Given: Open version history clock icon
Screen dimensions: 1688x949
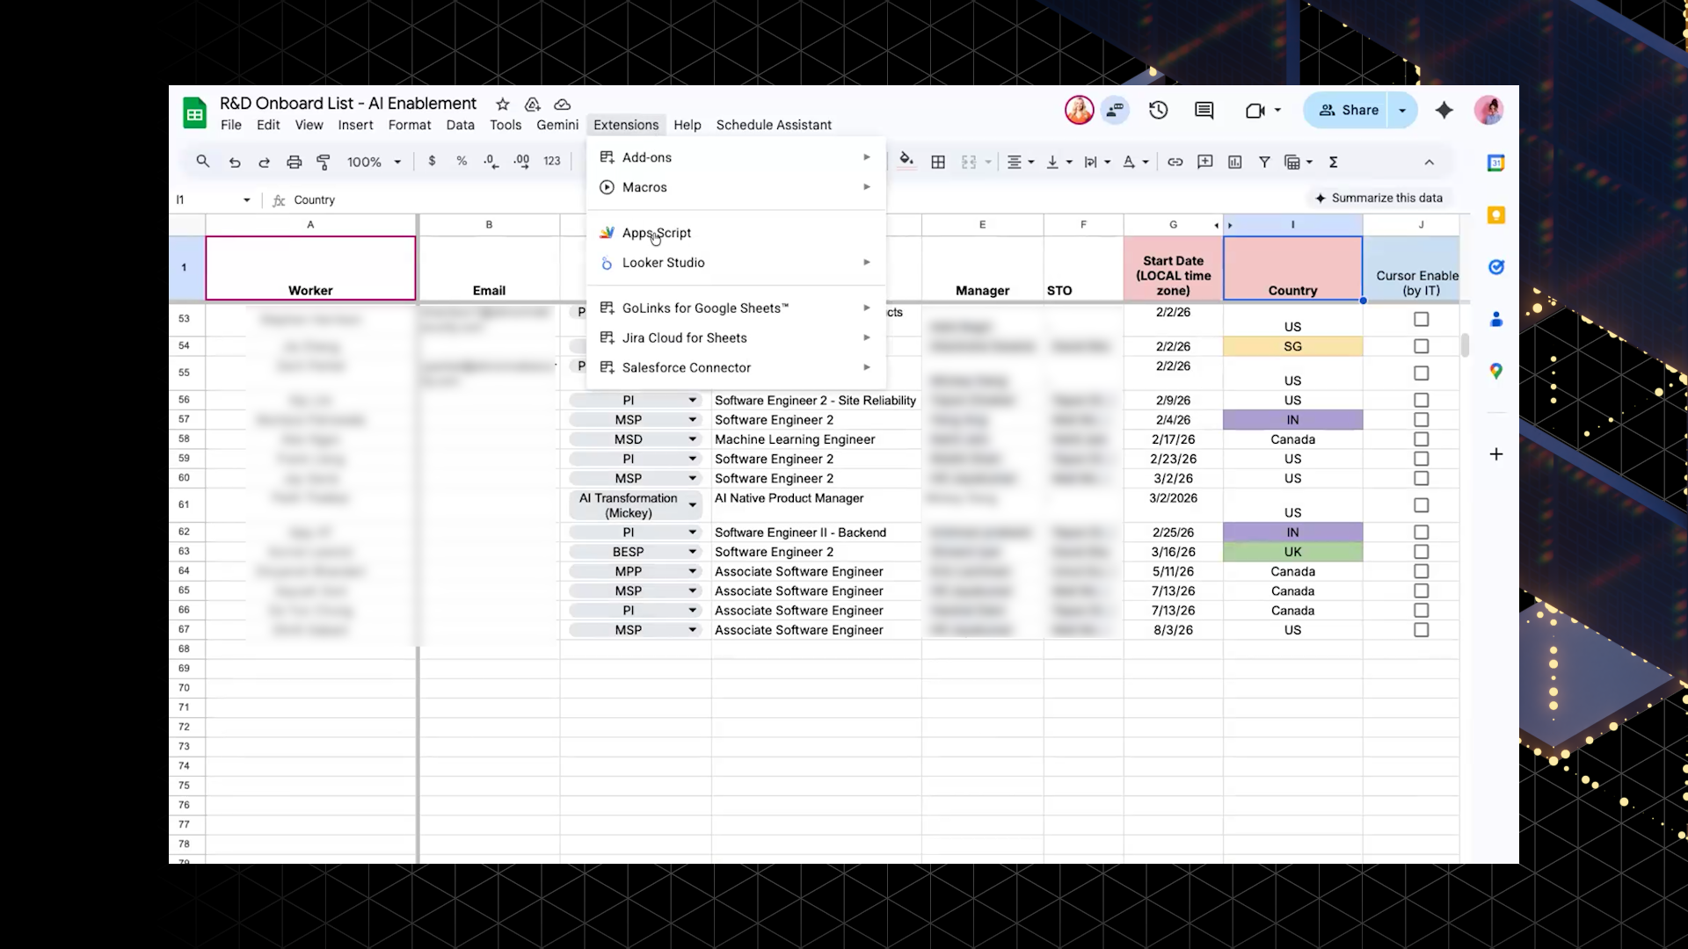Looking at the screenshot, I should coord(1159,110).
